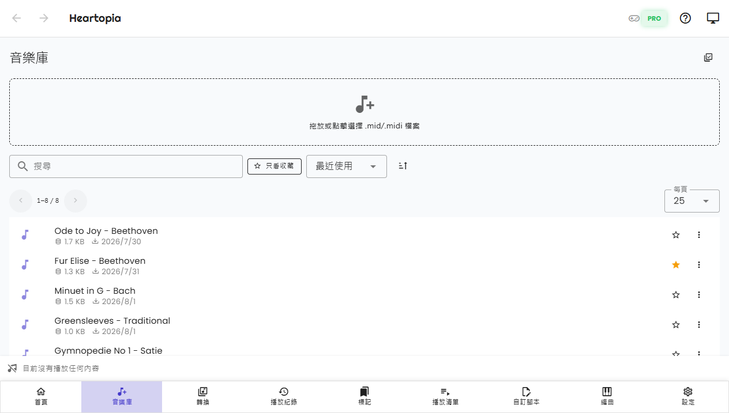
Task: Select song Gymnopedie No 1 - Satie
Action: [x=108, y=350]
